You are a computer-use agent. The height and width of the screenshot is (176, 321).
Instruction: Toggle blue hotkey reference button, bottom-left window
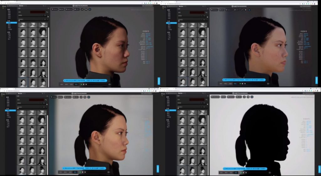click(x=89, y=97)
